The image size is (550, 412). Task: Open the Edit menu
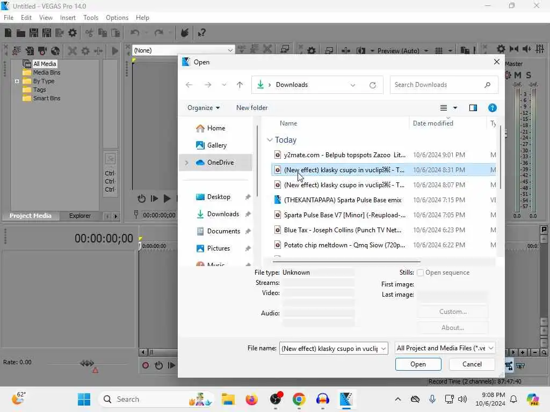click(x=26, y=18)
